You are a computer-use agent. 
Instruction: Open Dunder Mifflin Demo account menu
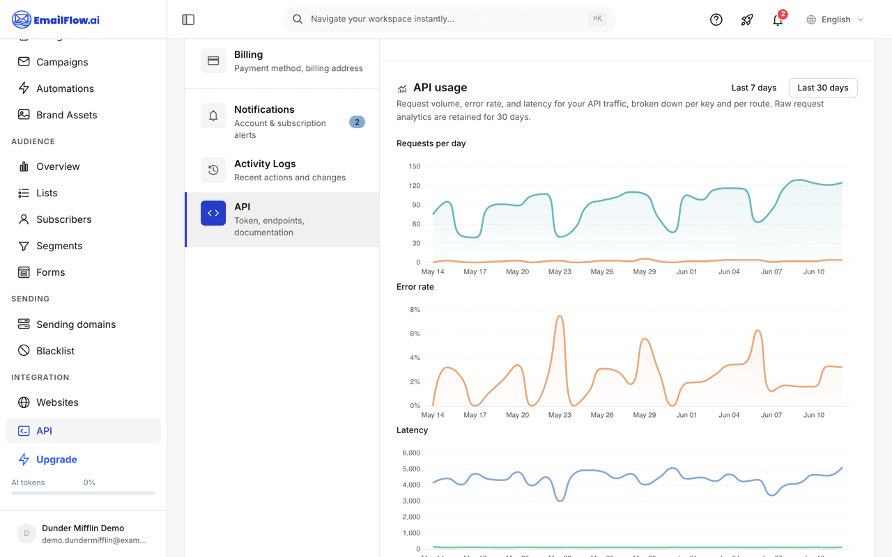pyautogui.click(x=83, y=534)
